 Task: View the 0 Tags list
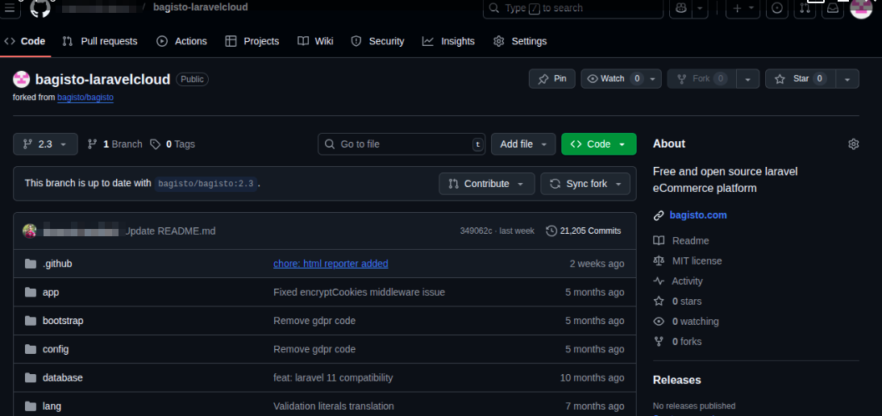[172, 144]
